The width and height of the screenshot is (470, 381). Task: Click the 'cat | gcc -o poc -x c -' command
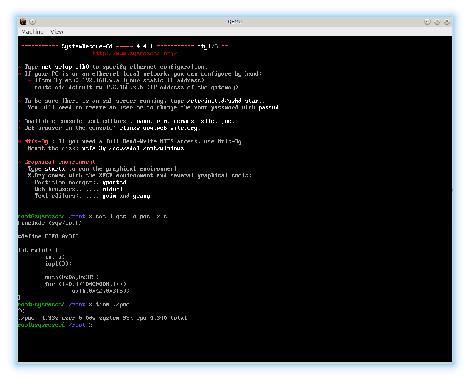pos(134,216)
